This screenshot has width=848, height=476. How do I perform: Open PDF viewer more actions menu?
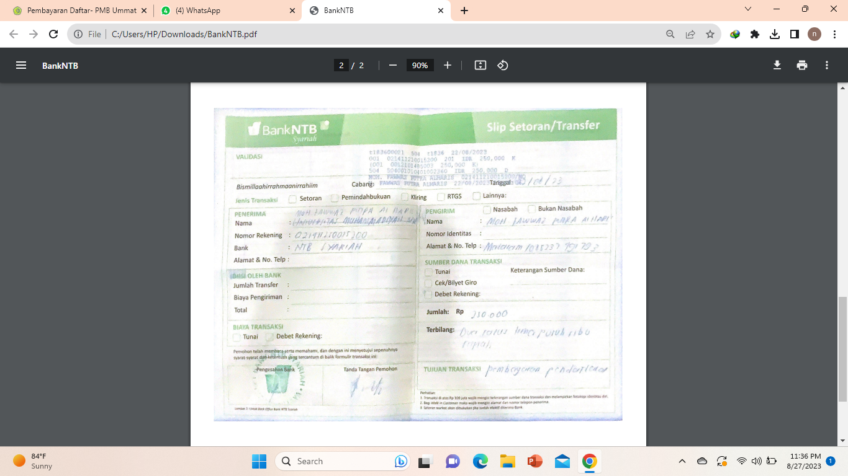(827, 65)
